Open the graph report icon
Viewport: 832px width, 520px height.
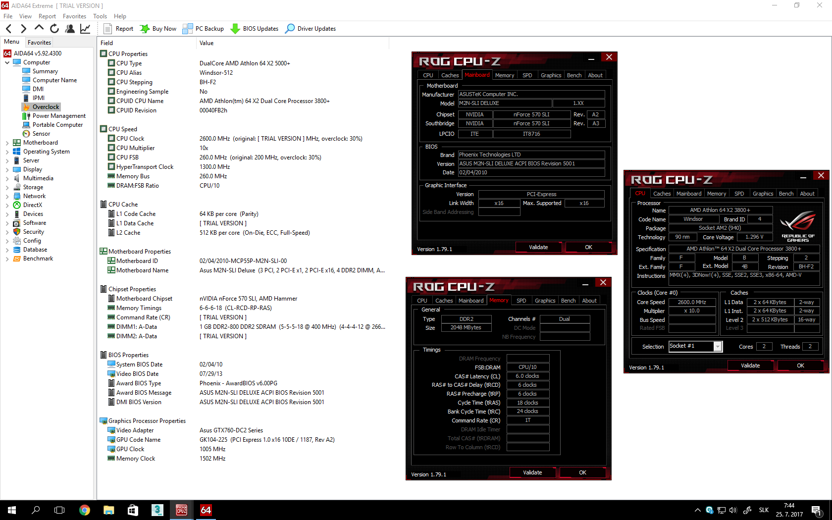(85, 29)
